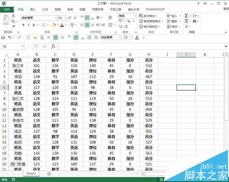
Task: Switch to the 数据 Data tab
Action: 58,10
